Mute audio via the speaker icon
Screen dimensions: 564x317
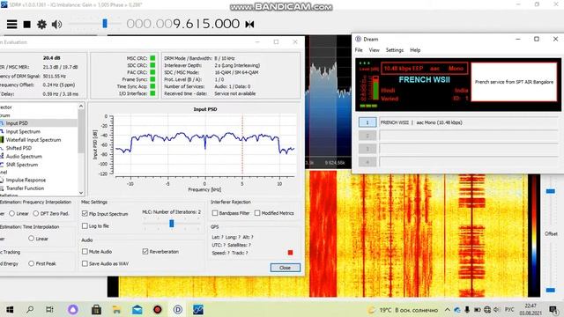[56, 25]
